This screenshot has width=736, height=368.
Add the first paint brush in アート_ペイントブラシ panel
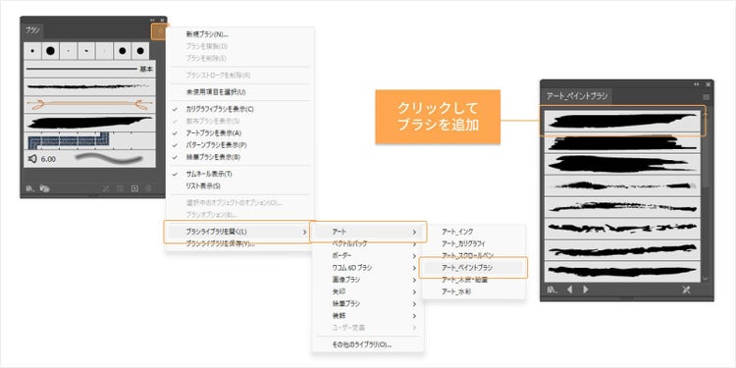[x=622, y=121]
